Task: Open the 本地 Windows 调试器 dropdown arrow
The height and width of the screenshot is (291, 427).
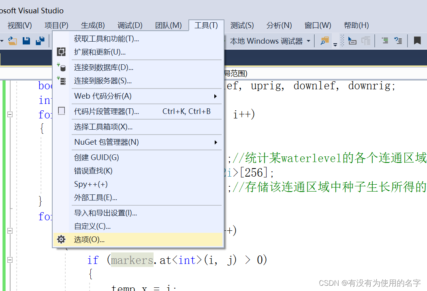Action: (x=309, y=41)
